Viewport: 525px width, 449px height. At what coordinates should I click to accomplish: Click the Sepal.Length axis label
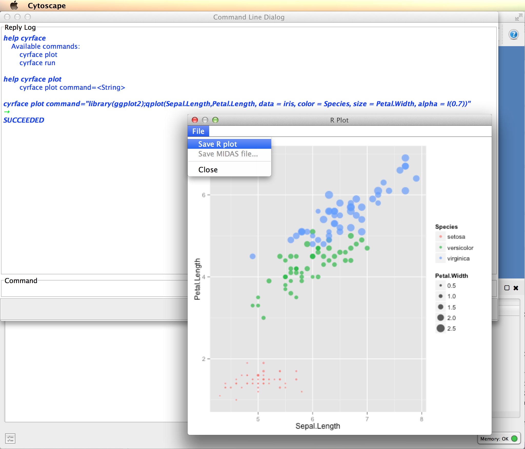pyautogui.click(x=318, y=426)
